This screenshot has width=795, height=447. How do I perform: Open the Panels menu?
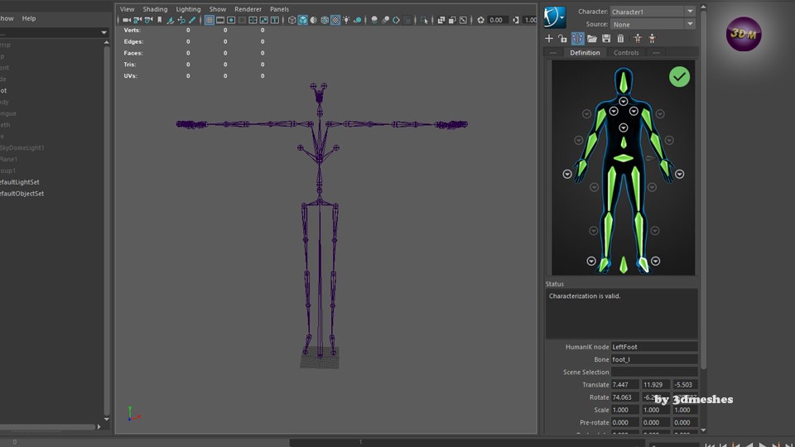[x=279, y=9]
